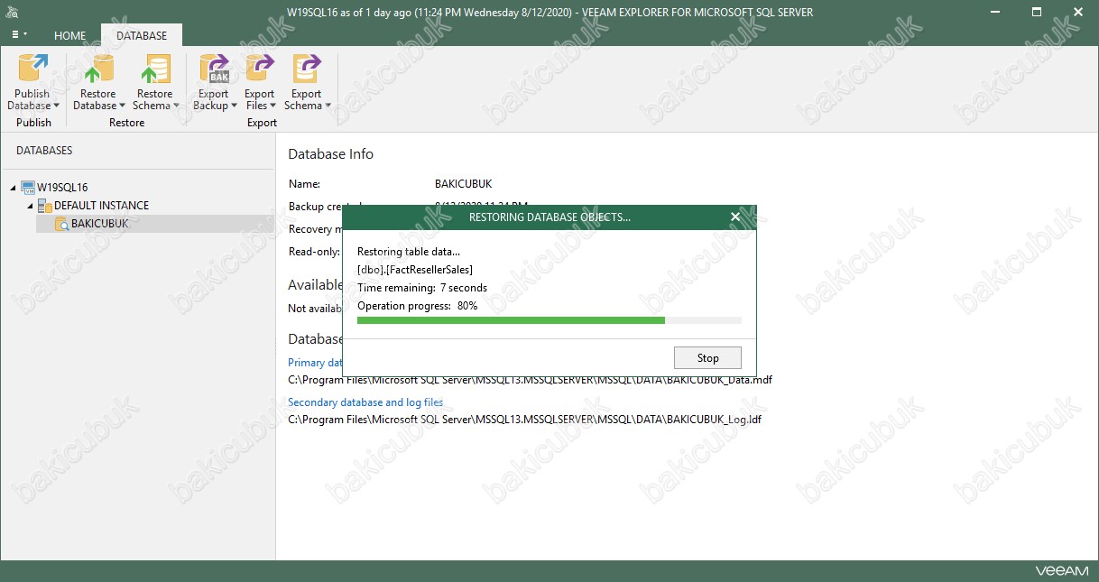This screenshot has width=1099, height=582.
Task: Click the operation progress bar
Action: [x=549, y=320]
